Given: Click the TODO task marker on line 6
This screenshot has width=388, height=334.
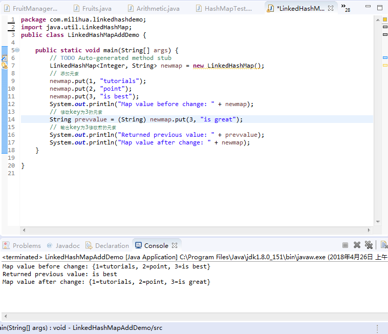Looking at the screenshot, I should 5,58.
